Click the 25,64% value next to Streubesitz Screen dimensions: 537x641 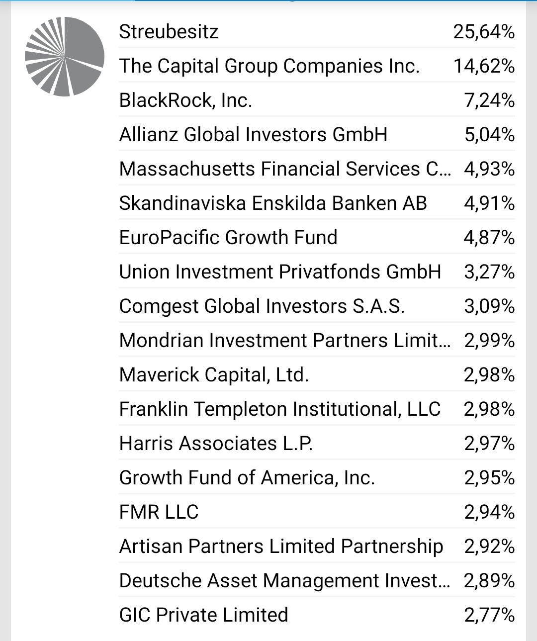point(484,32)
